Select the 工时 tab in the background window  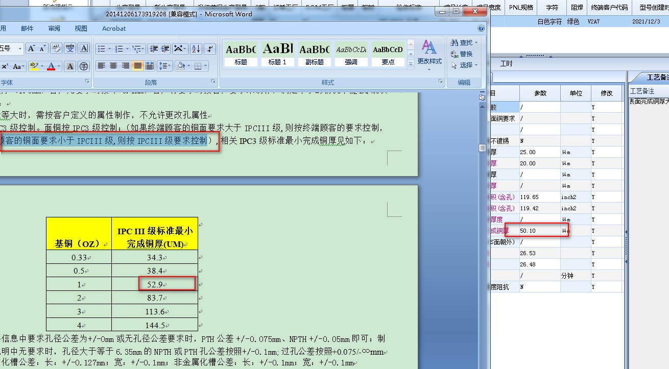(506, 64)
